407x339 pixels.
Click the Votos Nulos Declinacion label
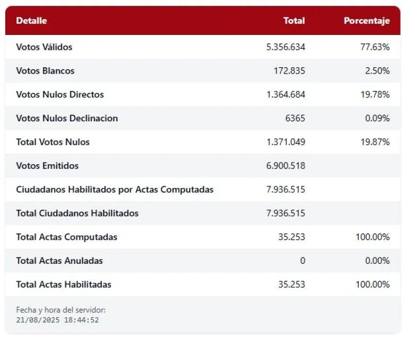point(67,118)
